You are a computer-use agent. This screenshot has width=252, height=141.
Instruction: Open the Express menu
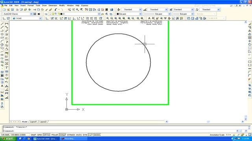(85, 5)
